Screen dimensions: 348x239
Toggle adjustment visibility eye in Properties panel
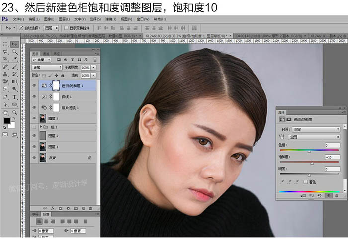(x=328, y=196)
